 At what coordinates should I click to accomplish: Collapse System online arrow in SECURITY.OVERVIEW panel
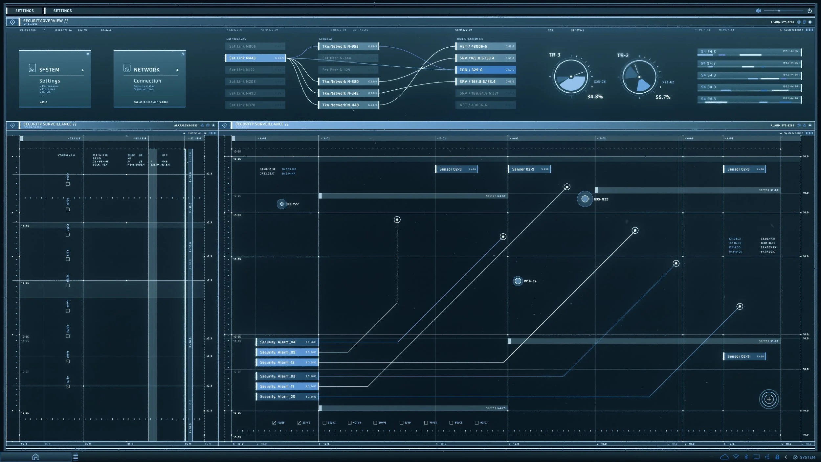pos(781,30)
